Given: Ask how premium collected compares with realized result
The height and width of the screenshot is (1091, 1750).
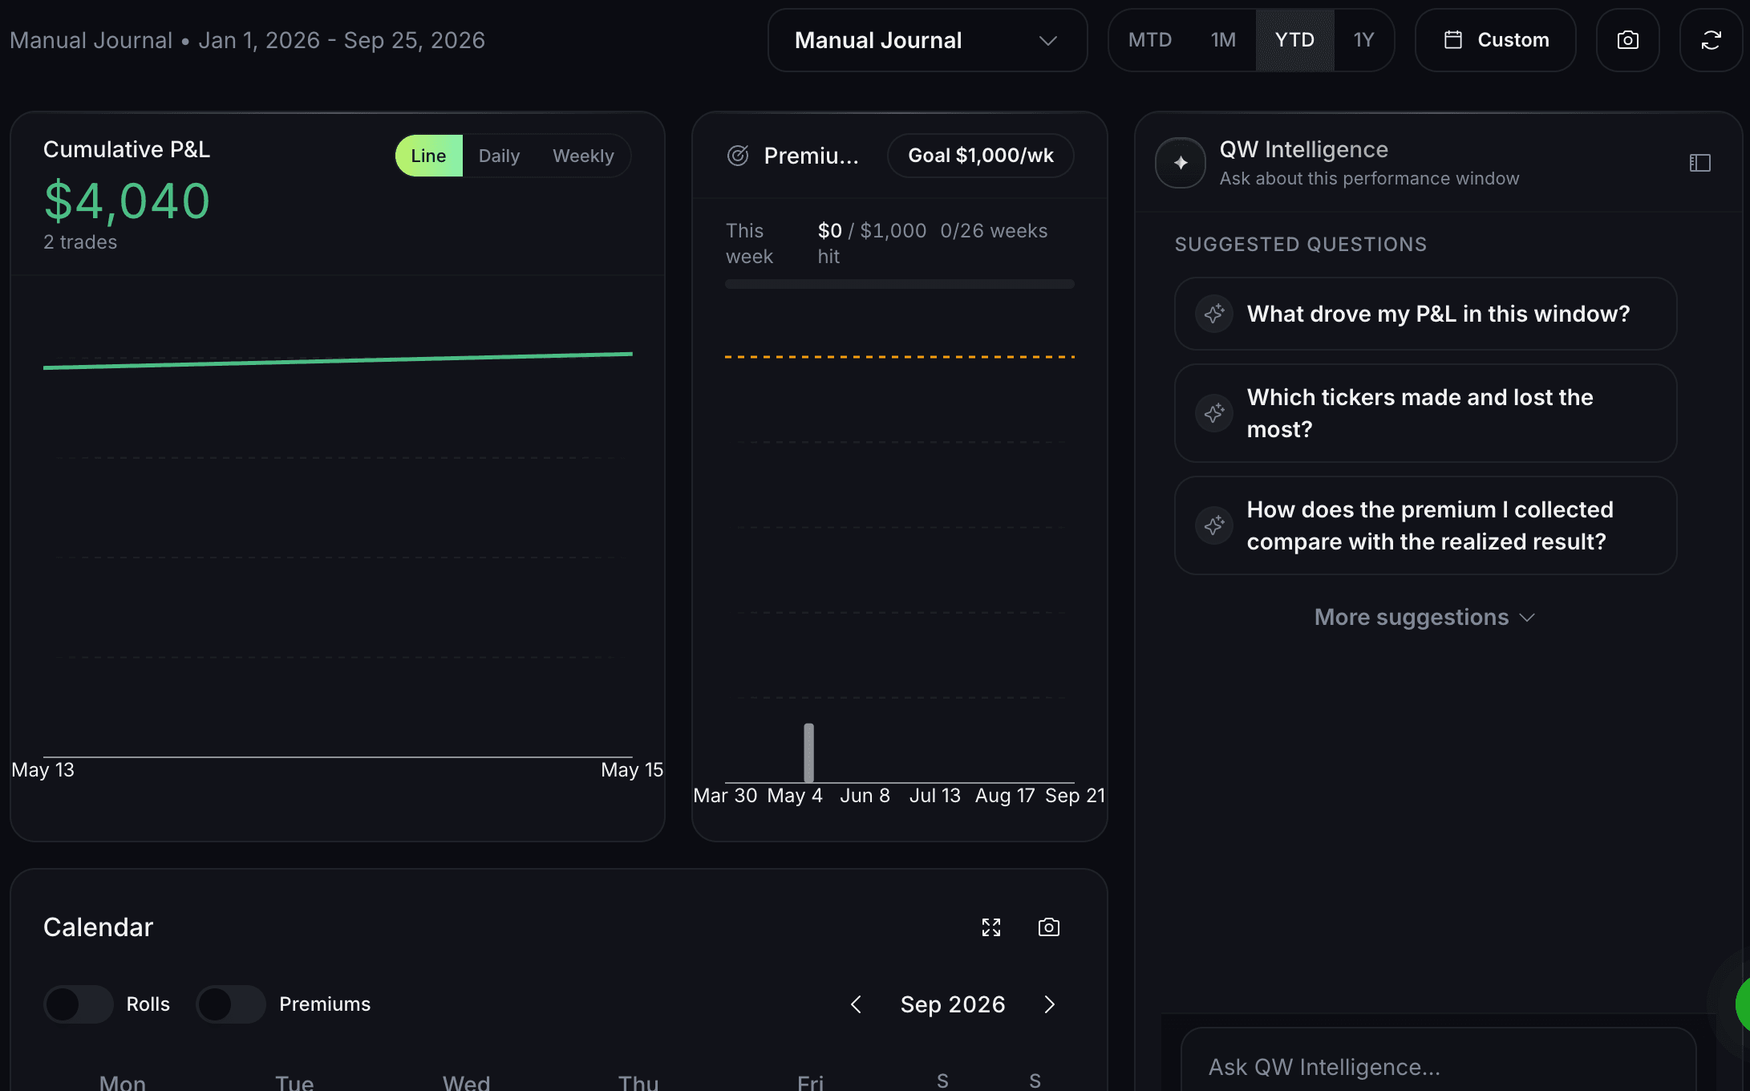Looking at the screenshot, I should coord(1425,525).
